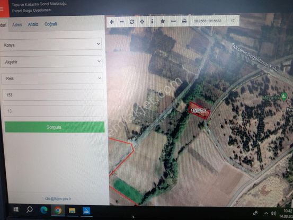Zoom out with the minus icon

(x=122, y=22)
